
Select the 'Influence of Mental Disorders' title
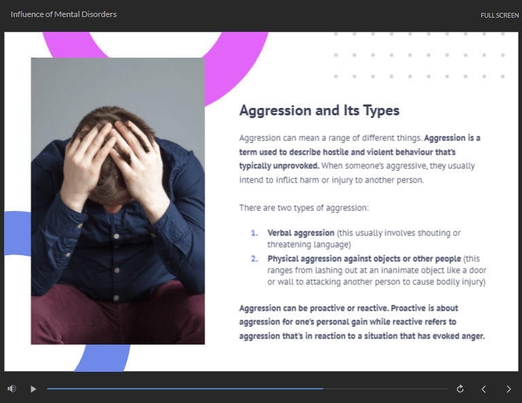tap(64, 14)
